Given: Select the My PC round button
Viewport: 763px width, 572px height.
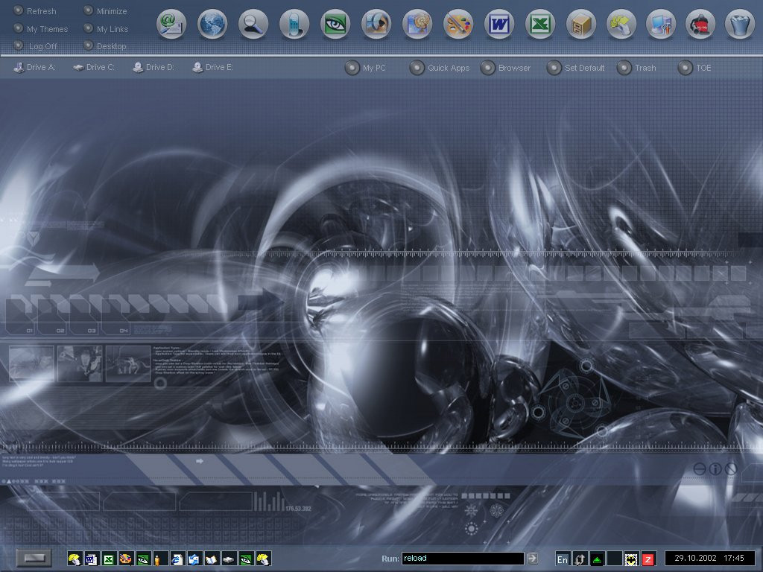Looking at the screenshot, I should (x=352, y=68).
